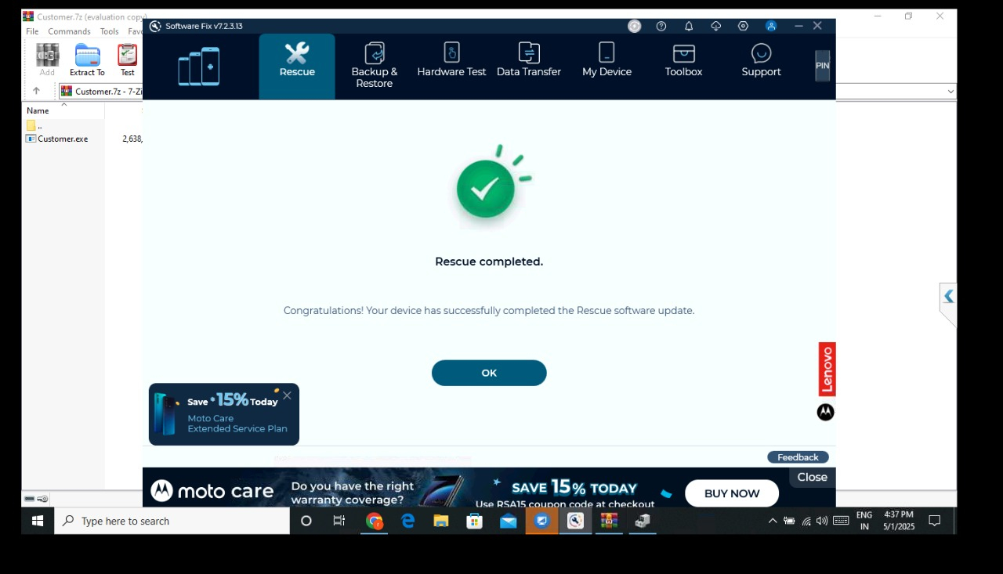The height and width of the screenshot is (574, 1003).
Task: Close the moto care banner ad
Action: (812, 477)
